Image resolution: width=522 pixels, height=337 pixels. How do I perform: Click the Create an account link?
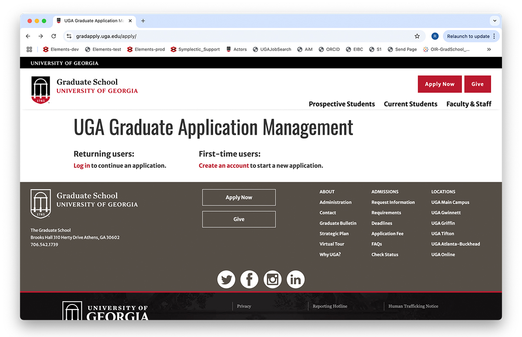coord(224,166)
